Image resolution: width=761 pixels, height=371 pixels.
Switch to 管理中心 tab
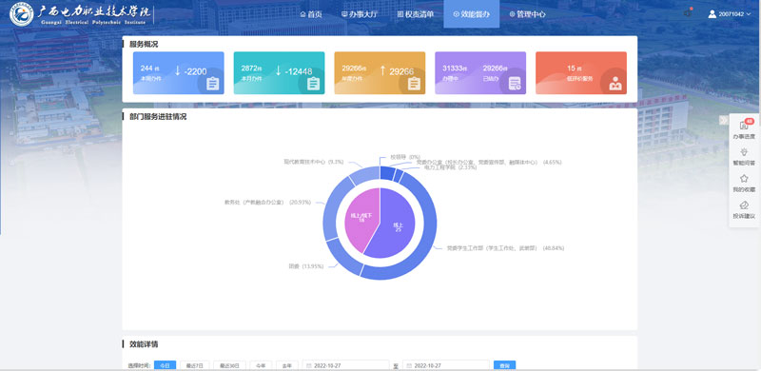coord(528,14)
